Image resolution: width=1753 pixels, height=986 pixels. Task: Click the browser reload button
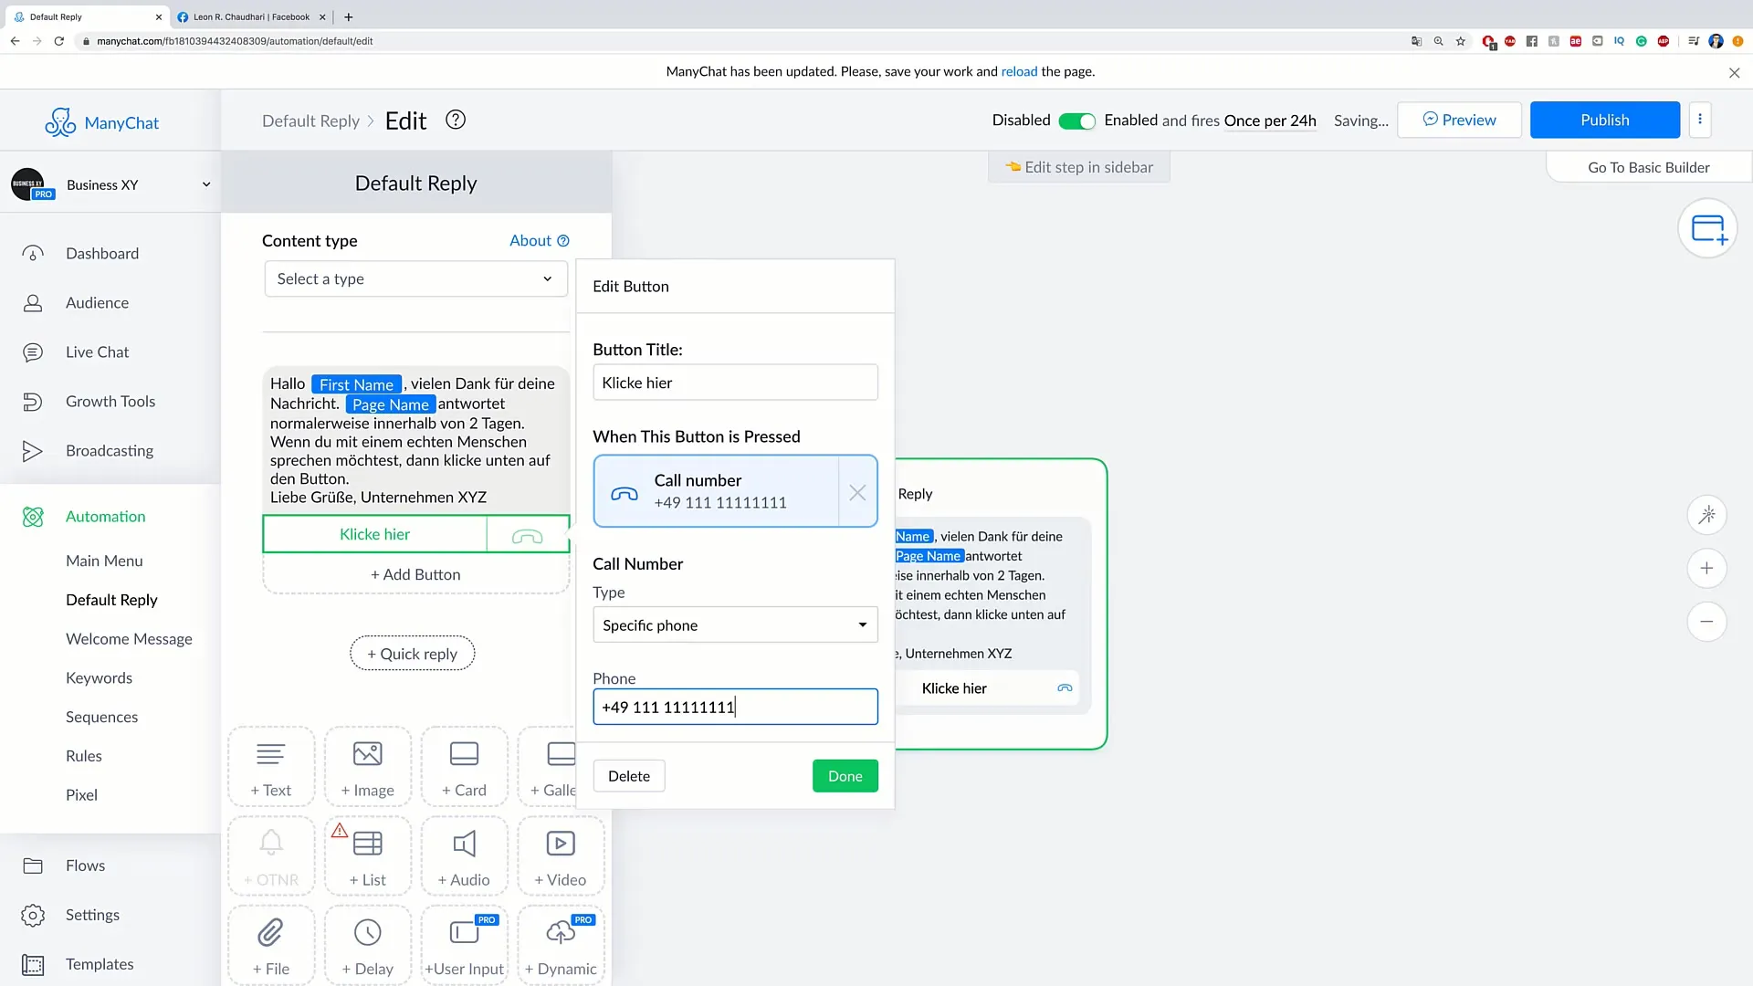pos(59,41)
